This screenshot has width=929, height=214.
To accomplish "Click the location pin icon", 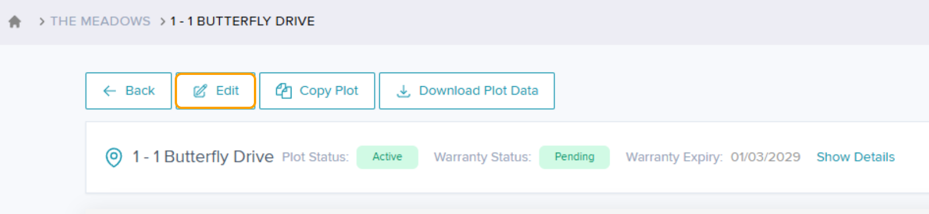I will [114, 157].
